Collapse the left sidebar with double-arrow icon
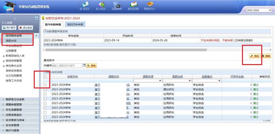 36,18
